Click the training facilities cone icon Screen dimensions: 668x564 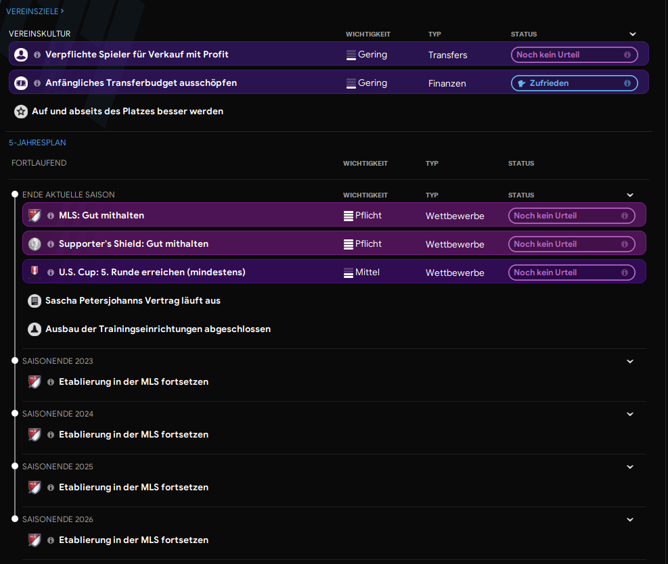click(35, 329)
